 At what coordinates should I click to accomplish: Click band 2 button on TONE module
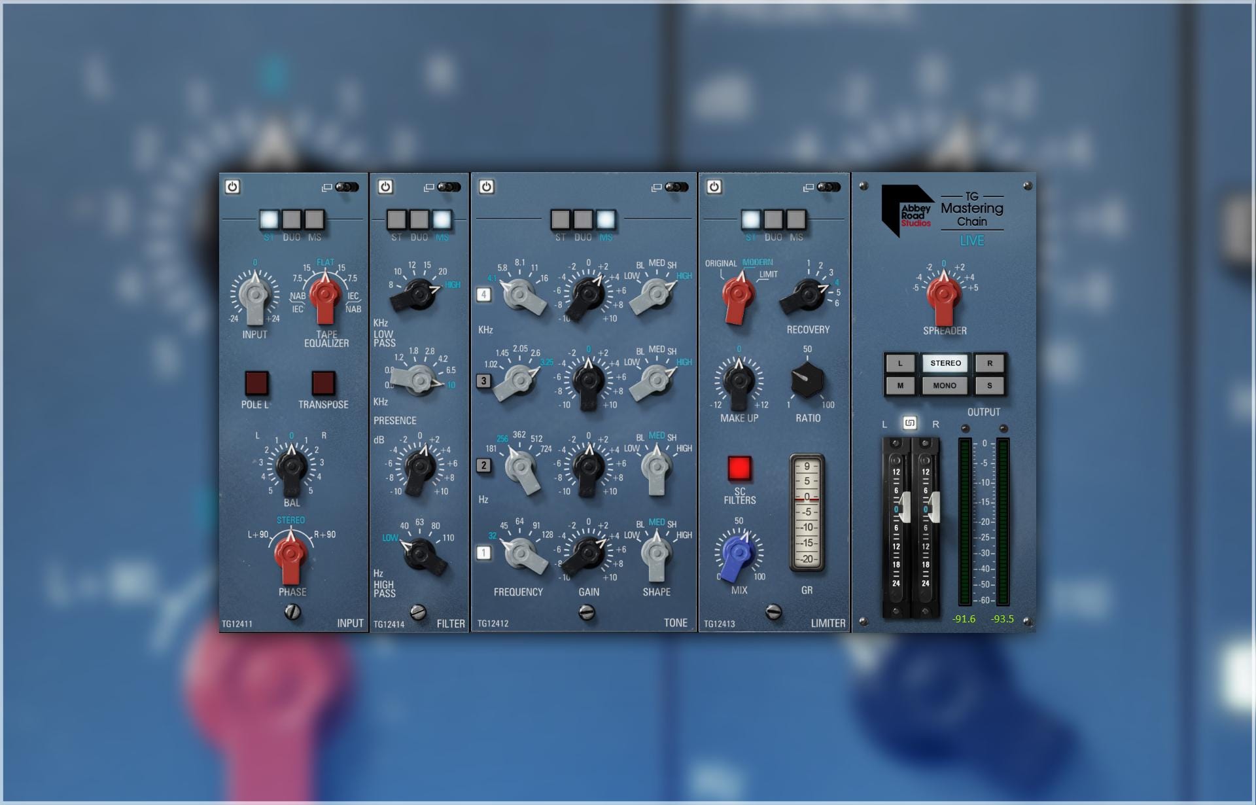483,465
